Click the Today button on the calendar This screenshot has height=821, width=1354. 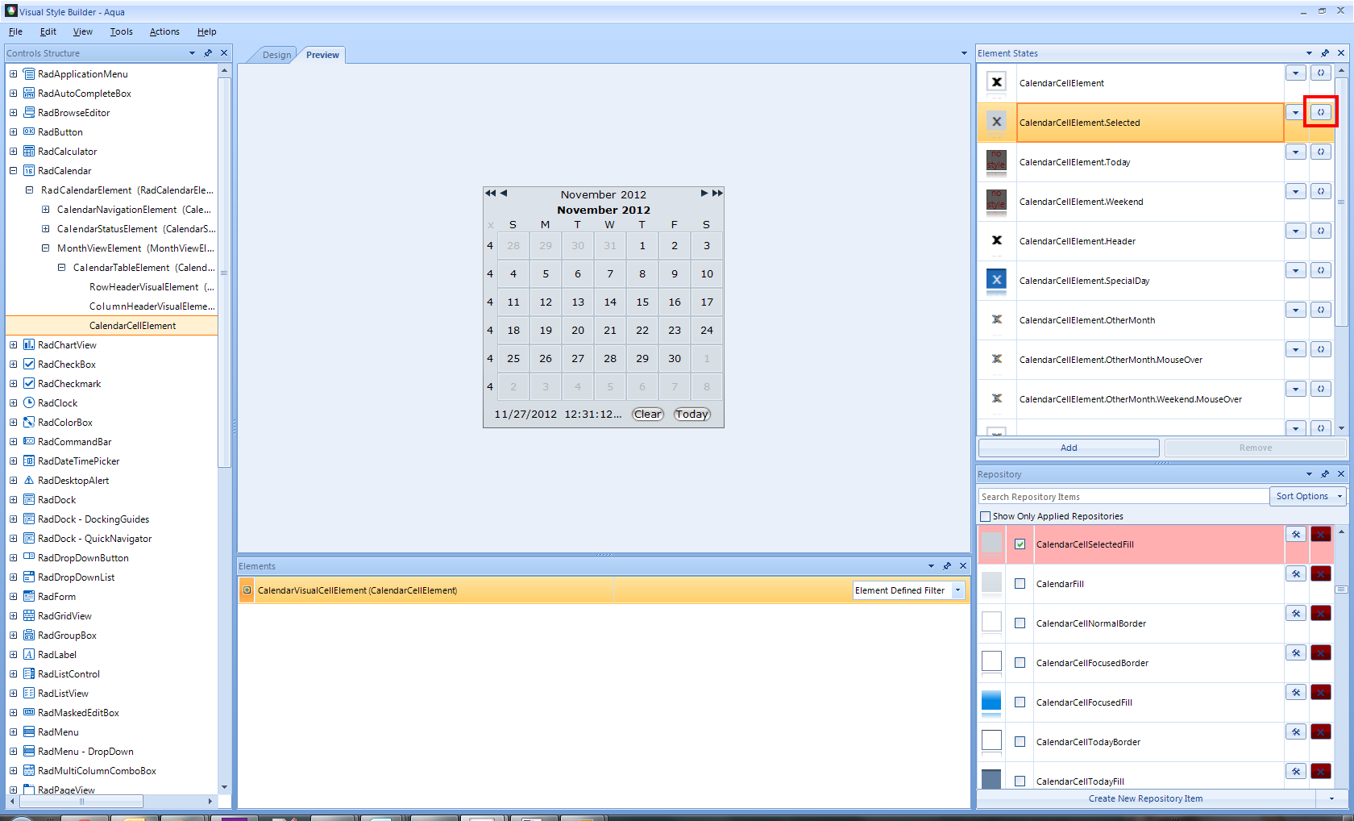point(692,414)
